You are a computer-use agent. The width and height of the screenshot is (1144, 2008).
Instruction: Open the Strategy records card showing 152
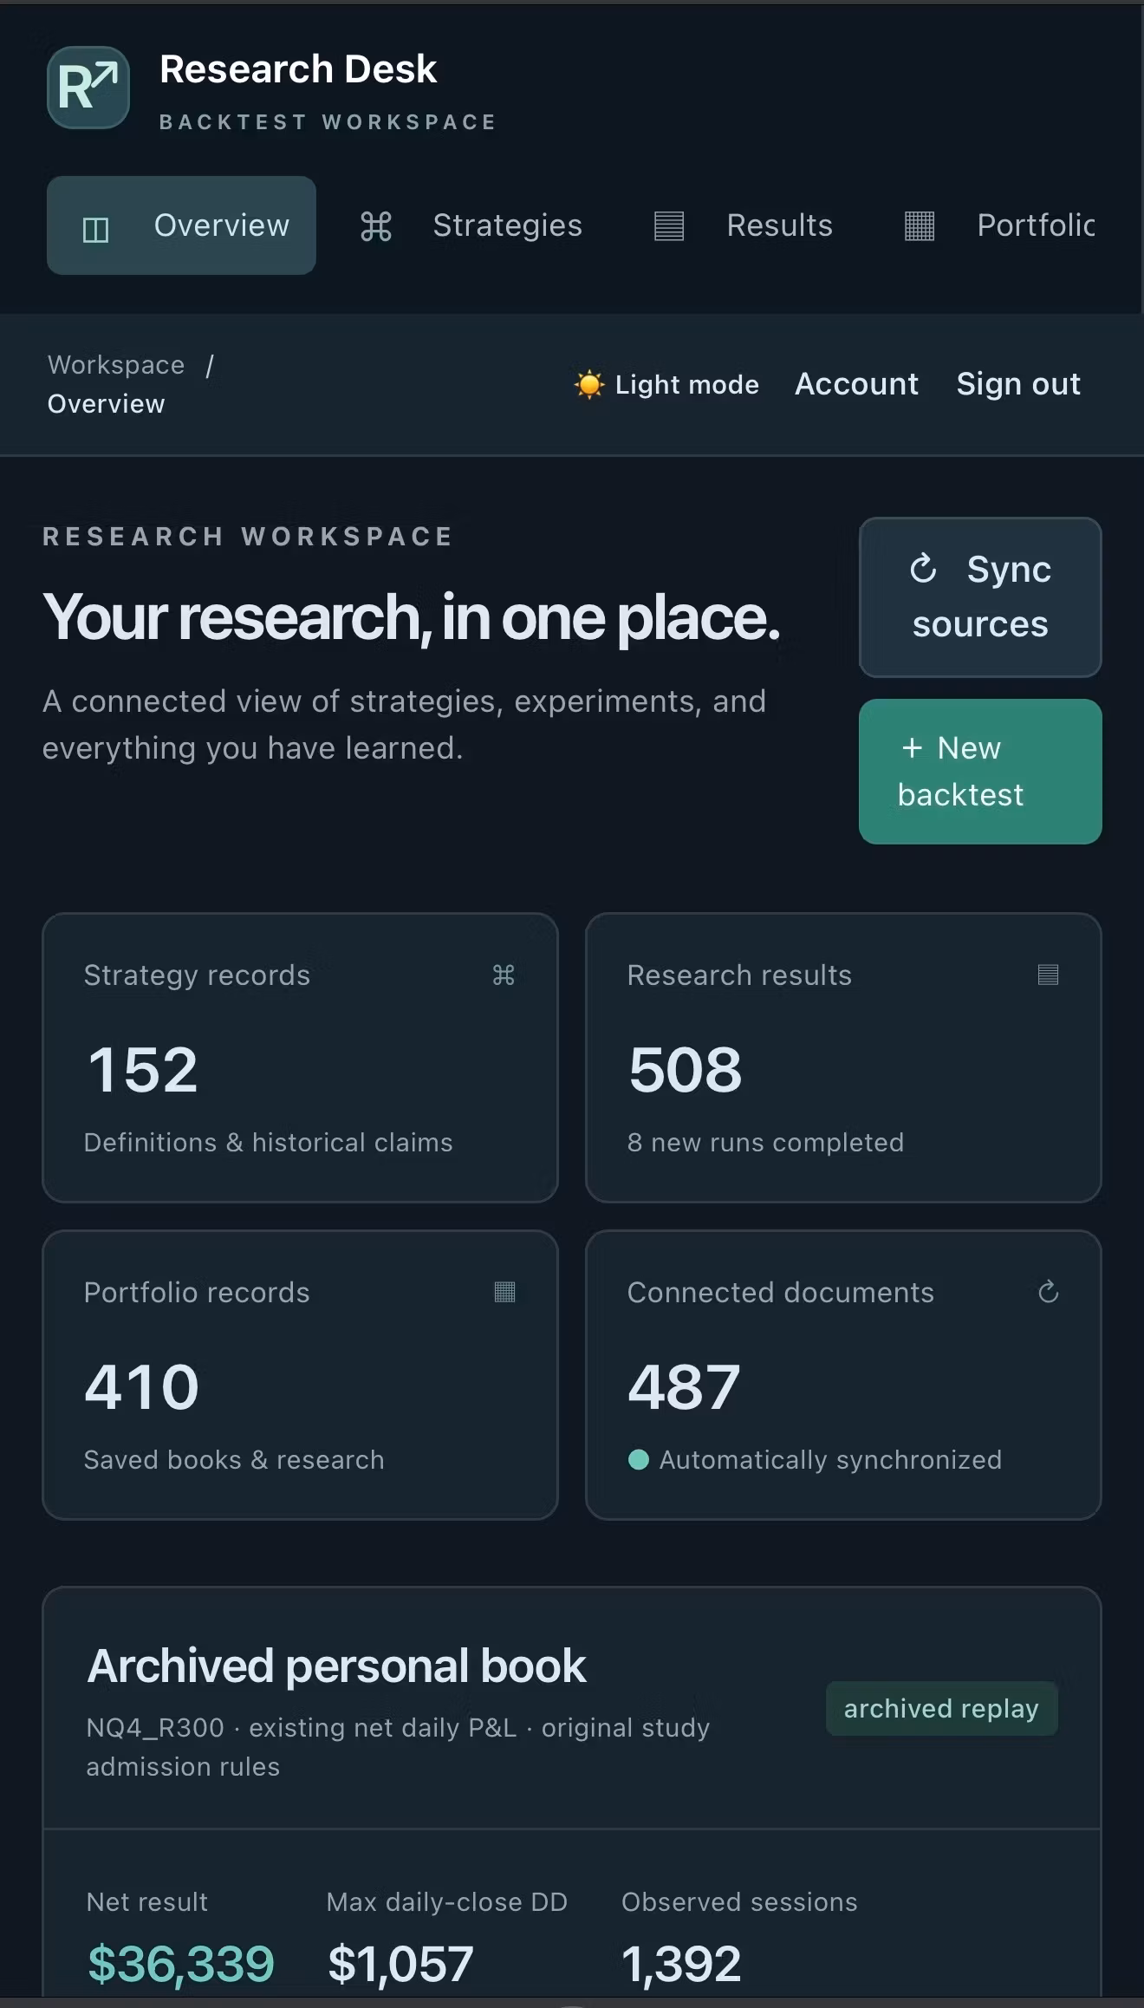pyautogui.click(x=300, y=1058)
